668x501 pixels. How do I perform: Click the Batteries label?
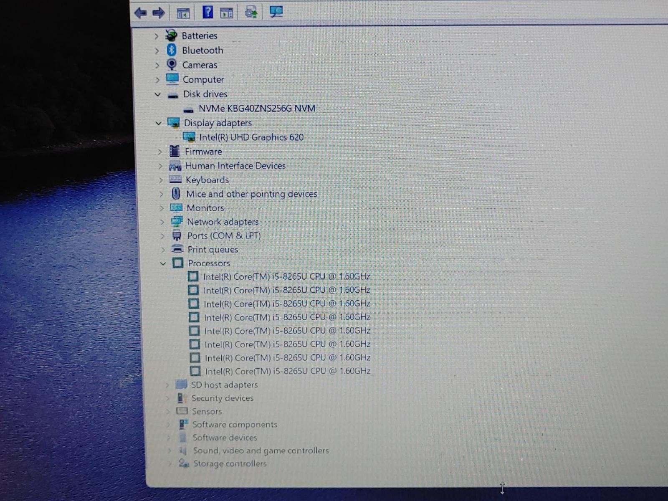[200, 35]
